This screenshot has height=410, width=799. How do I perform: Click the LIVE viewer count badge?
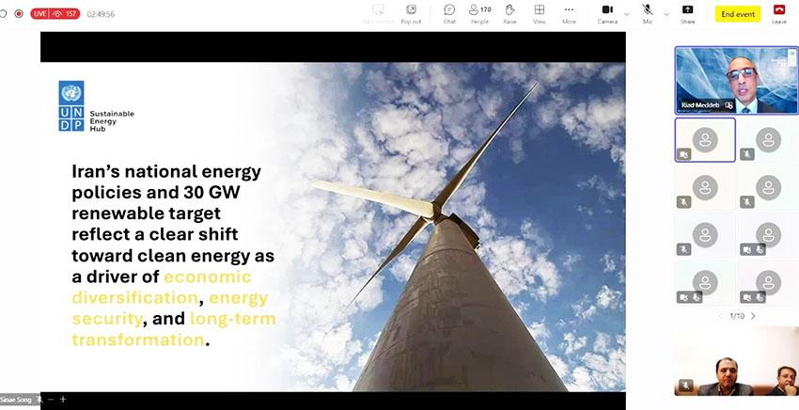pyautogui.click(x=55, y=14)
